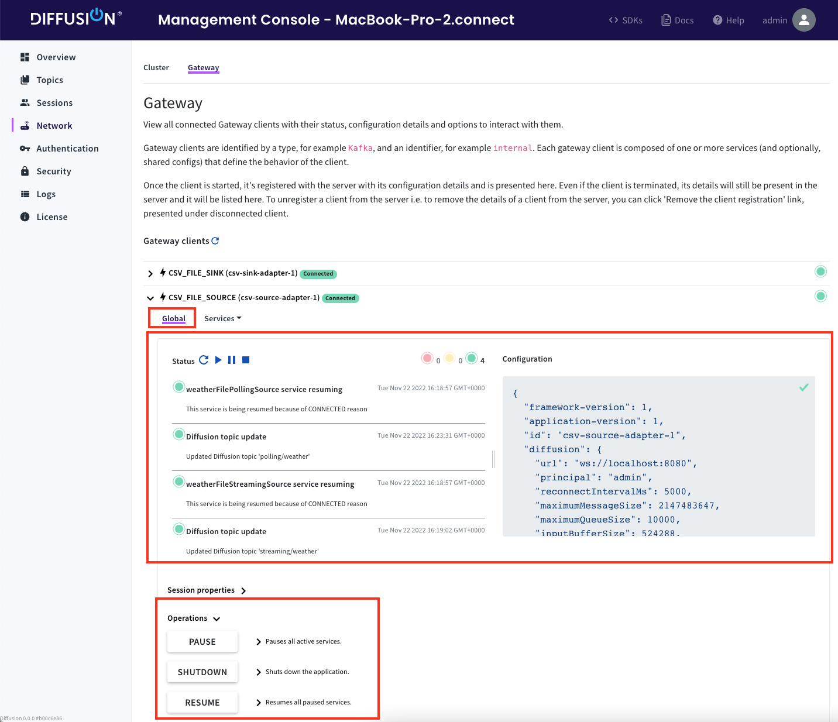The width and height of the screenshot is (838, 722).
Task: Go to the Authentication section
Action: click(67, 149)
